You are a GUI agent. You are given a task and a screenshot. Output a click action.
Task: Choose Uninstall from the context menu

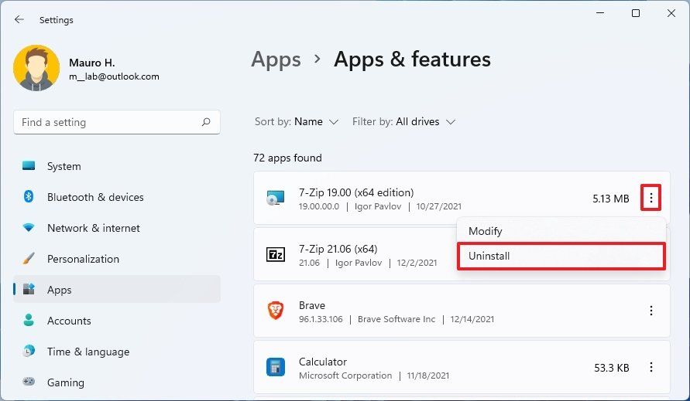pyautogui.click(x=561, y=256)
